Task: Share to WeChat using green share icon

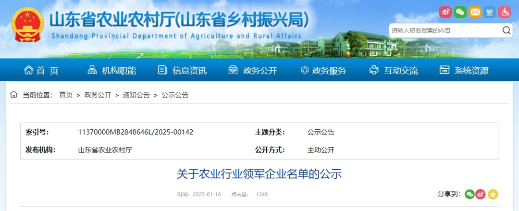Action: click(x=470, y=195)
